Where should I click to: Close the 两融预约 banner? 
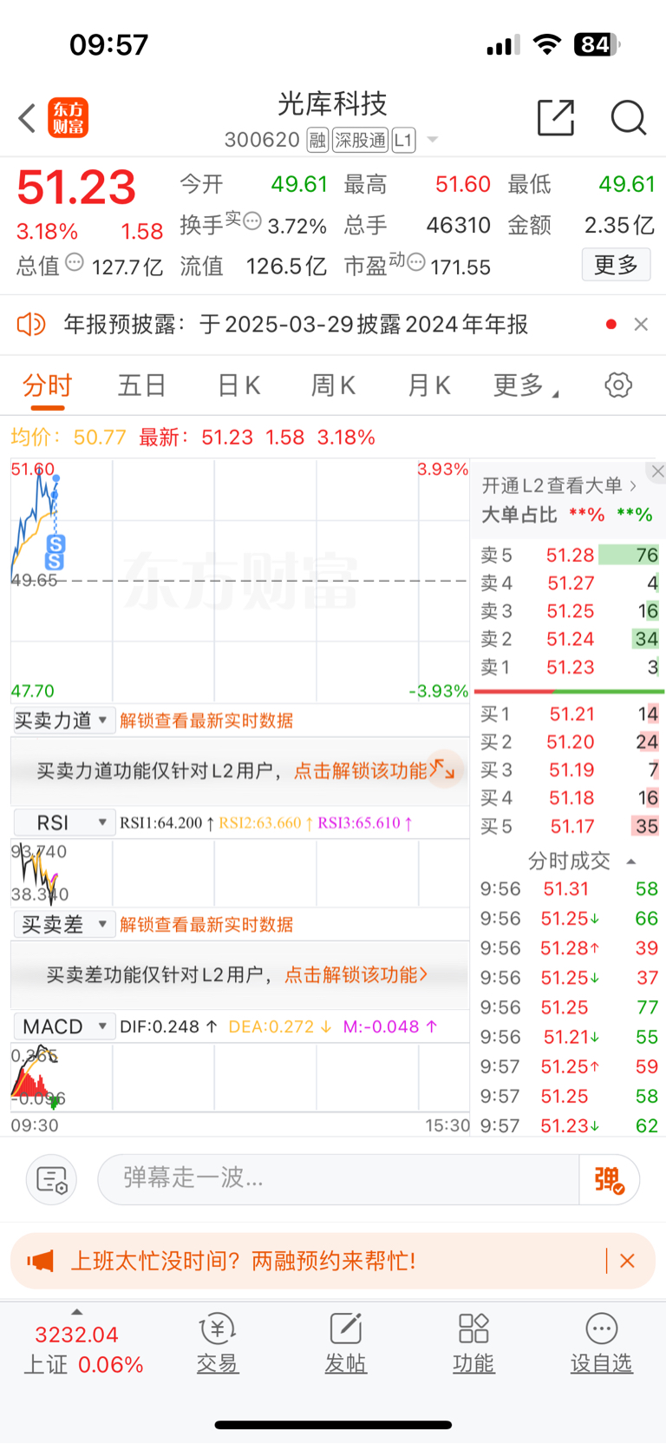(628, 1260)
